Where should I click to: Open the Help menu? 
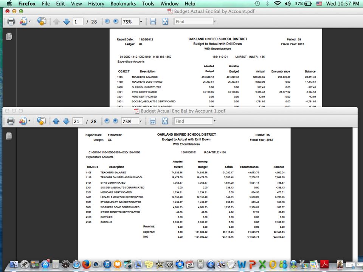190,4
